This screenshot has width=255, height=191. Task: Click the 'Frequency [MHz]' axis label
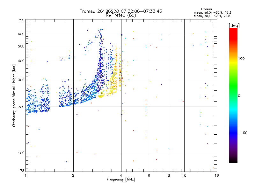[121, 180]
